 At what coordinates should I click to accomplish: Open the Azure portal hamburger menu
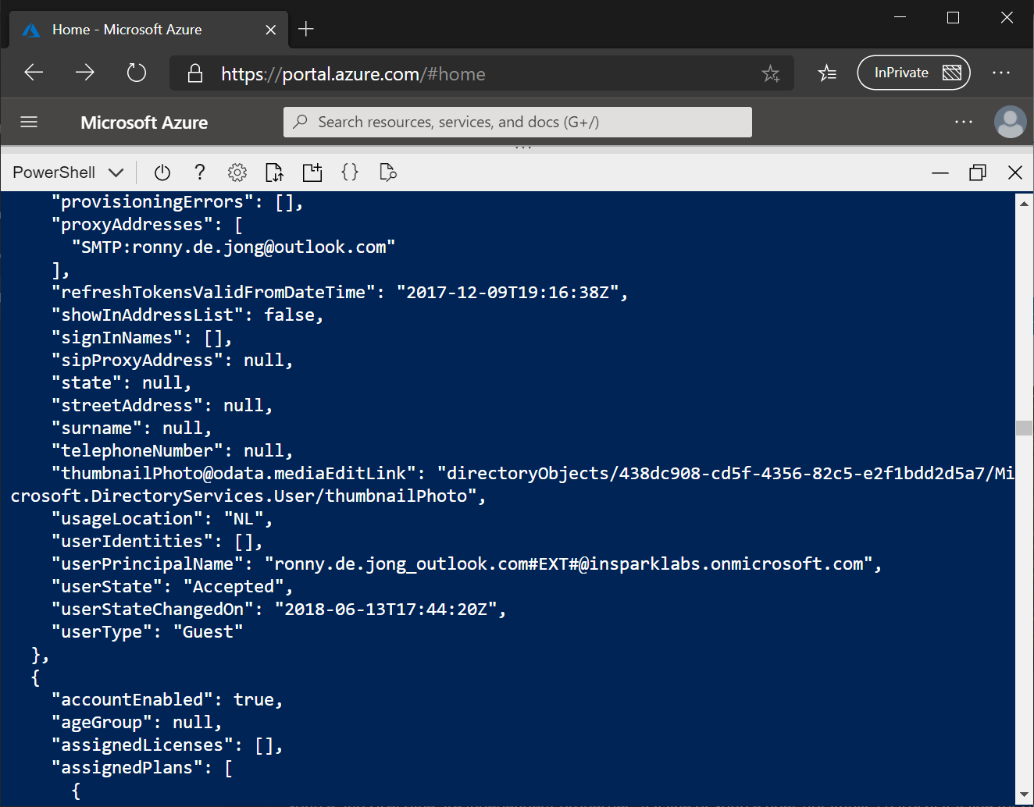pos(29,122)
